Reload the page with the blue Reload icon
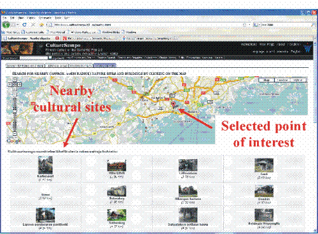Viewport: 318px width, 234px height. click(24, 25)
